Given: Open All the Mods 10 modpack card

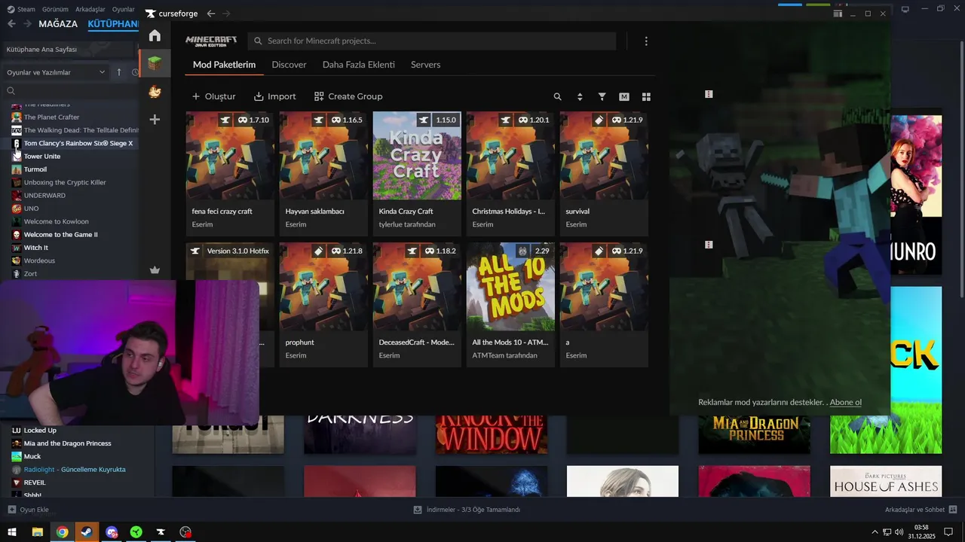Looking at the screenshot, I should tap(510, 305).
